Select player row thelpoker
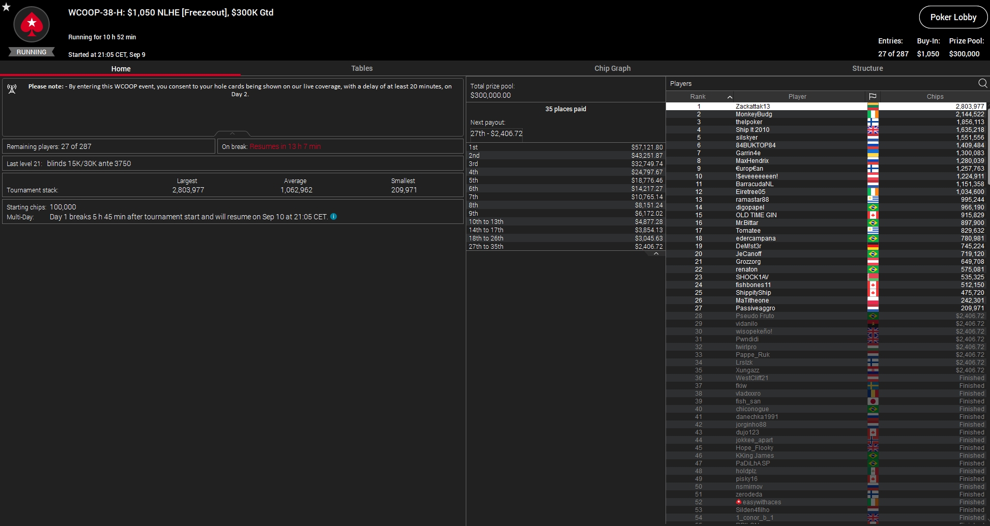Screen dimensions: 990x526 [825, 122]
